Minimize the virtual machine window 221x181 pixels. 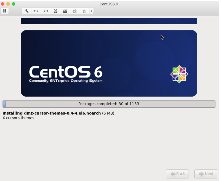[x=7, y=4]
